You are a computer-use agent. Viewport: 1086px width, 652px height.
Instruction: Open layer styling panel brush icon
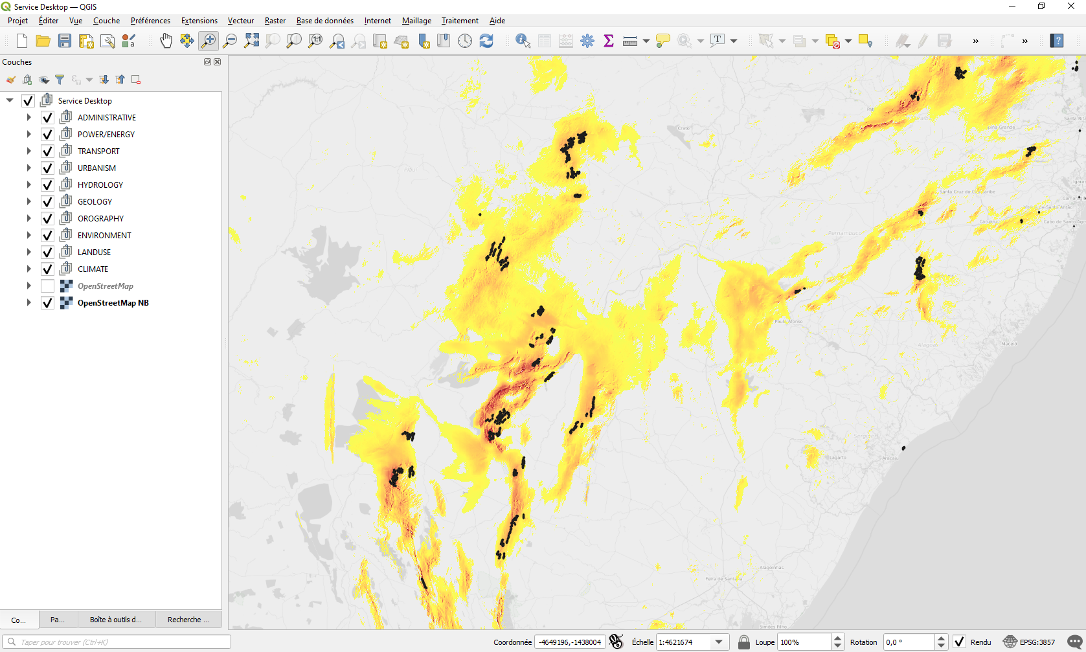click(x=11, y=80)
